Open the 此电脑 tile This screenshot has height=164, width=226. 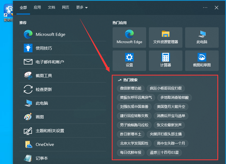[202, 37]
